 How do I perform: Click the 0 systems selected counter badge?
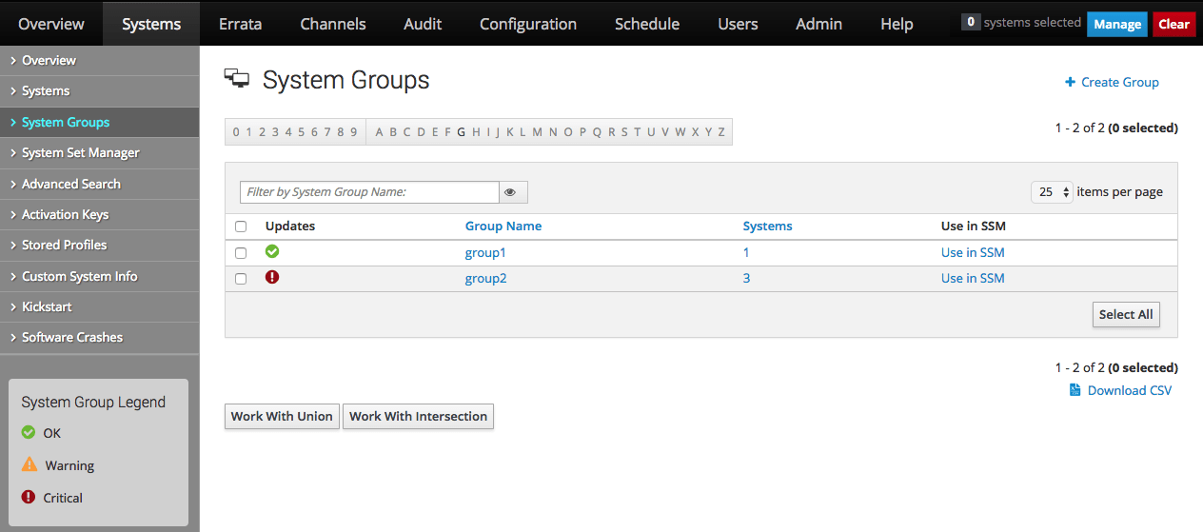pyautogui.click(x=971, y=22)
